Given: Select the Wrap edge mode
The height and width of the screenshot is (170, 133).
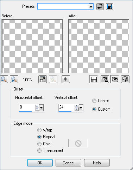Looking at the screenshot, I should click(x=39, y=130).
